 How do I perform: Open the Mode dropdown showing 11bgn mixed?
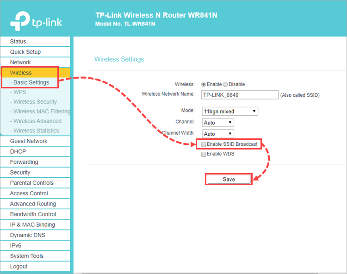pos(230,112)
